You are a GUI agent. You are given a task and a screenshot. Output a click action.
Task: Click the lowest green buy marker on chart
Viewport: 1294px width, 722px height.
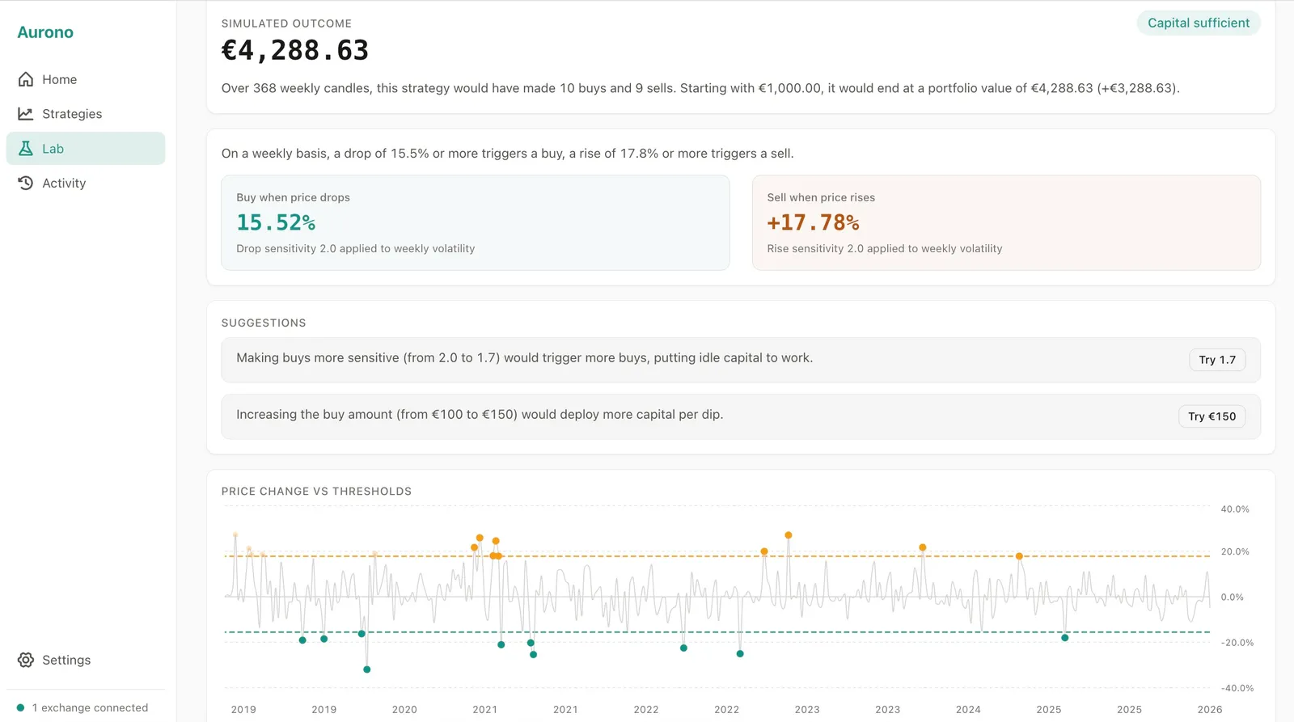click(x=367, y=669)
